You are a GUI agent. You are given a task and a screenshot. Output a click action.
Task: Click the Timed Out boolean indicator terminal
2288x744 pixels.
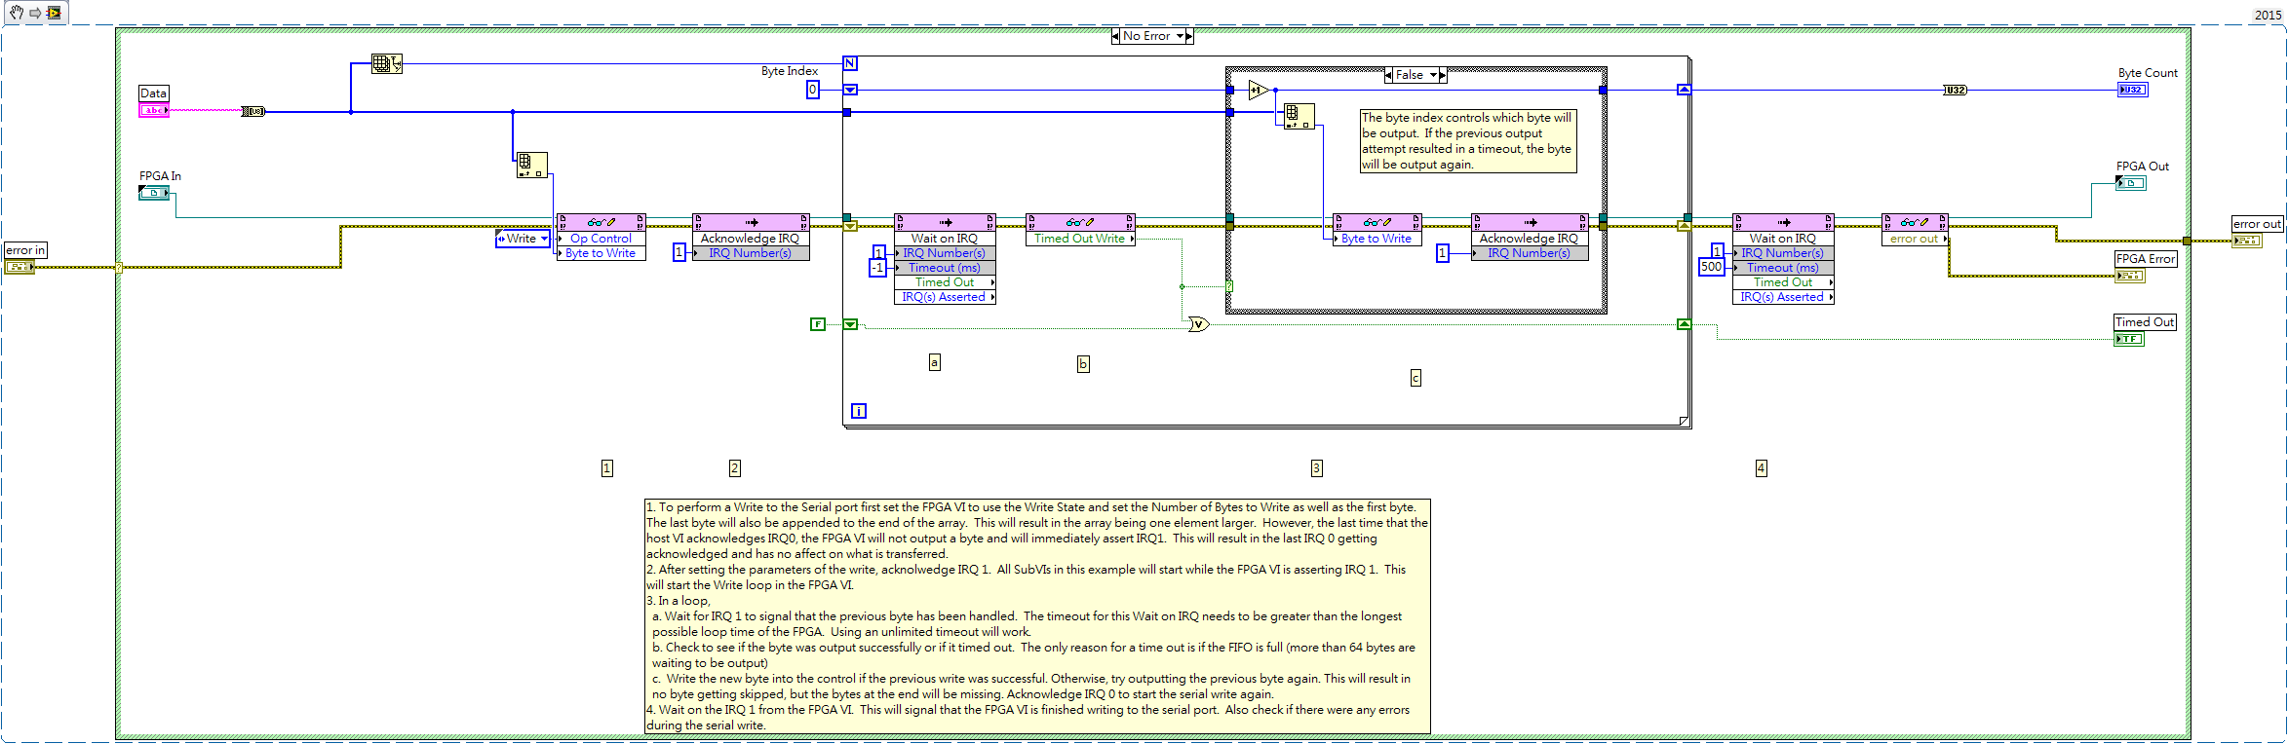tap(2129, 339)
